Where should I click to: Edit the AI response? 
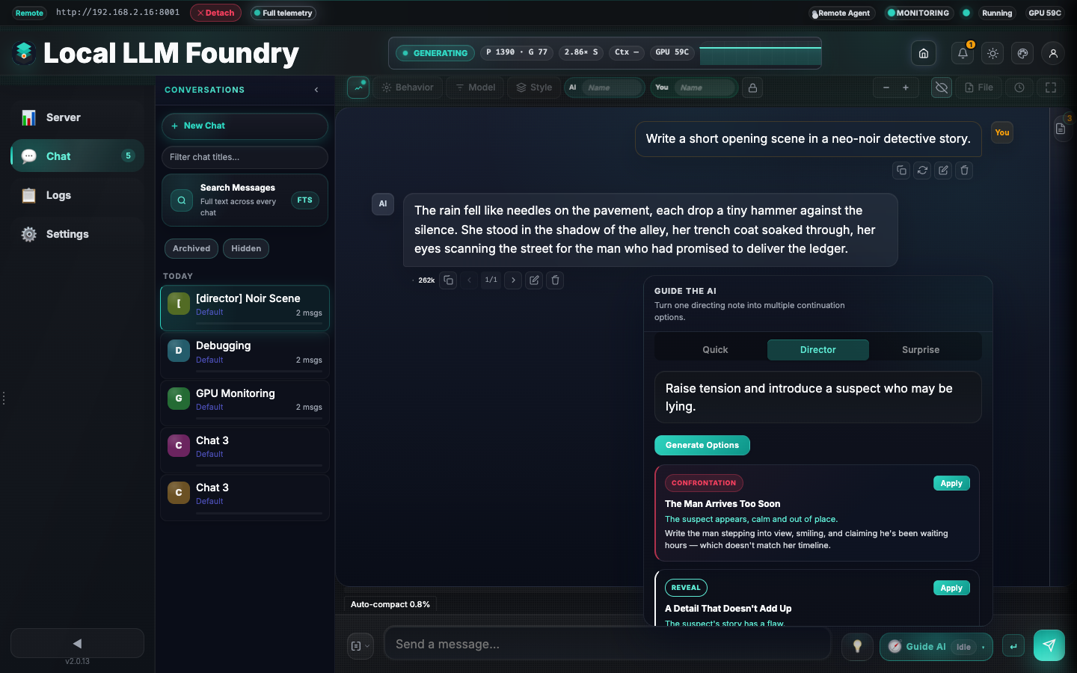[x=534, y=280]
